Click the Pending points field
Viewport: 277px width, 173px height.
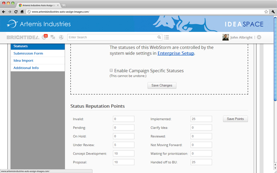[x=124, y=128]
